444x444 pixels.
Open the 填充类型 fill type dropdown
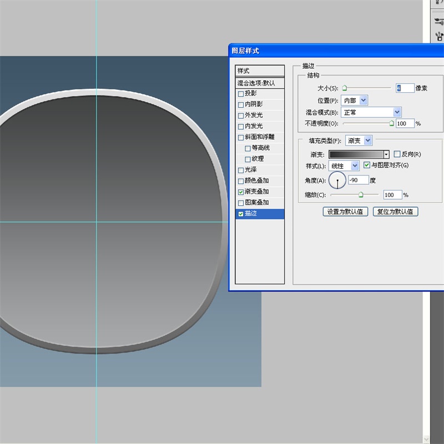[368, 141]
